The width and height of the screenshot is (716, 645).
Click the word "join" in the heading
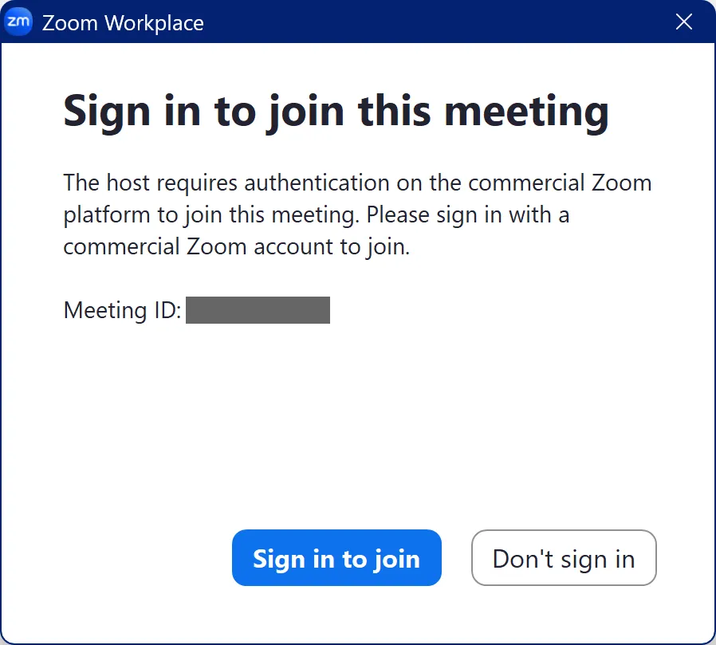point(305,111)
